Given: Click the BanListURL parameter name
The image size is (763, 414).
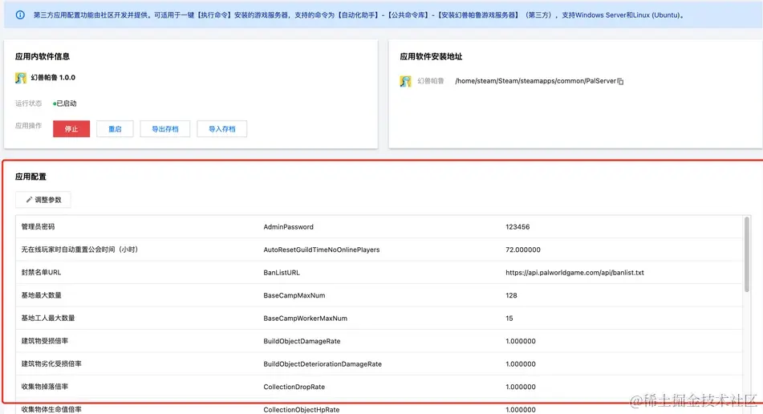Looking at the screenshot, I should point(282,273).
